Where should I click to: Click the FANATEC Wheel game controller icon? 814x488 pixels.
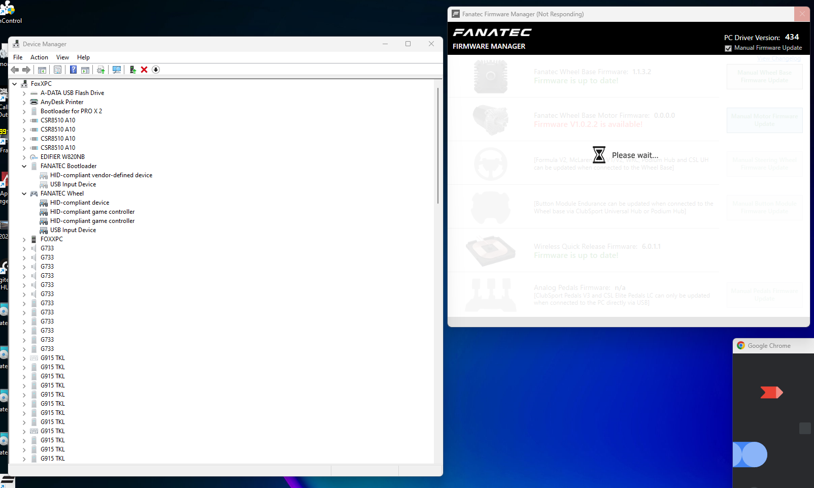click(x=34, y=193)
